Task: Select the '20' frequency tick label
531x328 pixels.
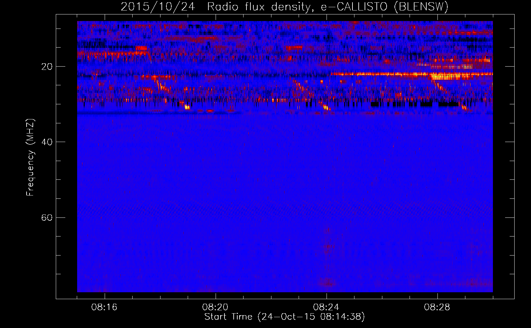Action: point(47,67)
